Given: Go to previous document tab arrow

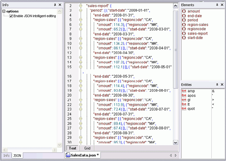Looking at the screenshot, I should click(171, 155).
